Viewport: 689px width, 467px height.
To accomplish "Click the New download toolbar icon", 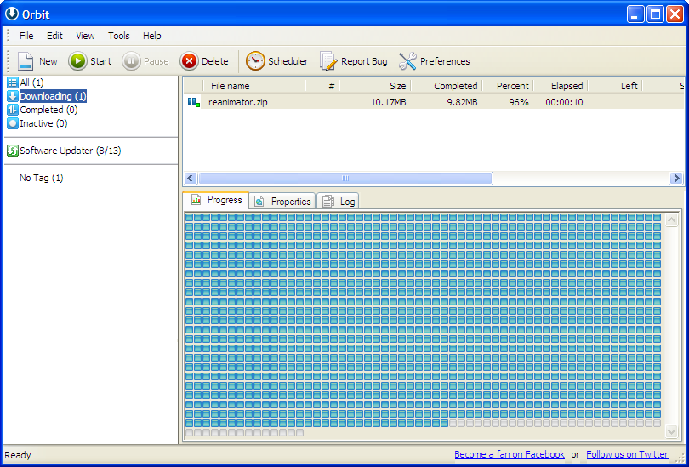I will (x=26, y=61).
